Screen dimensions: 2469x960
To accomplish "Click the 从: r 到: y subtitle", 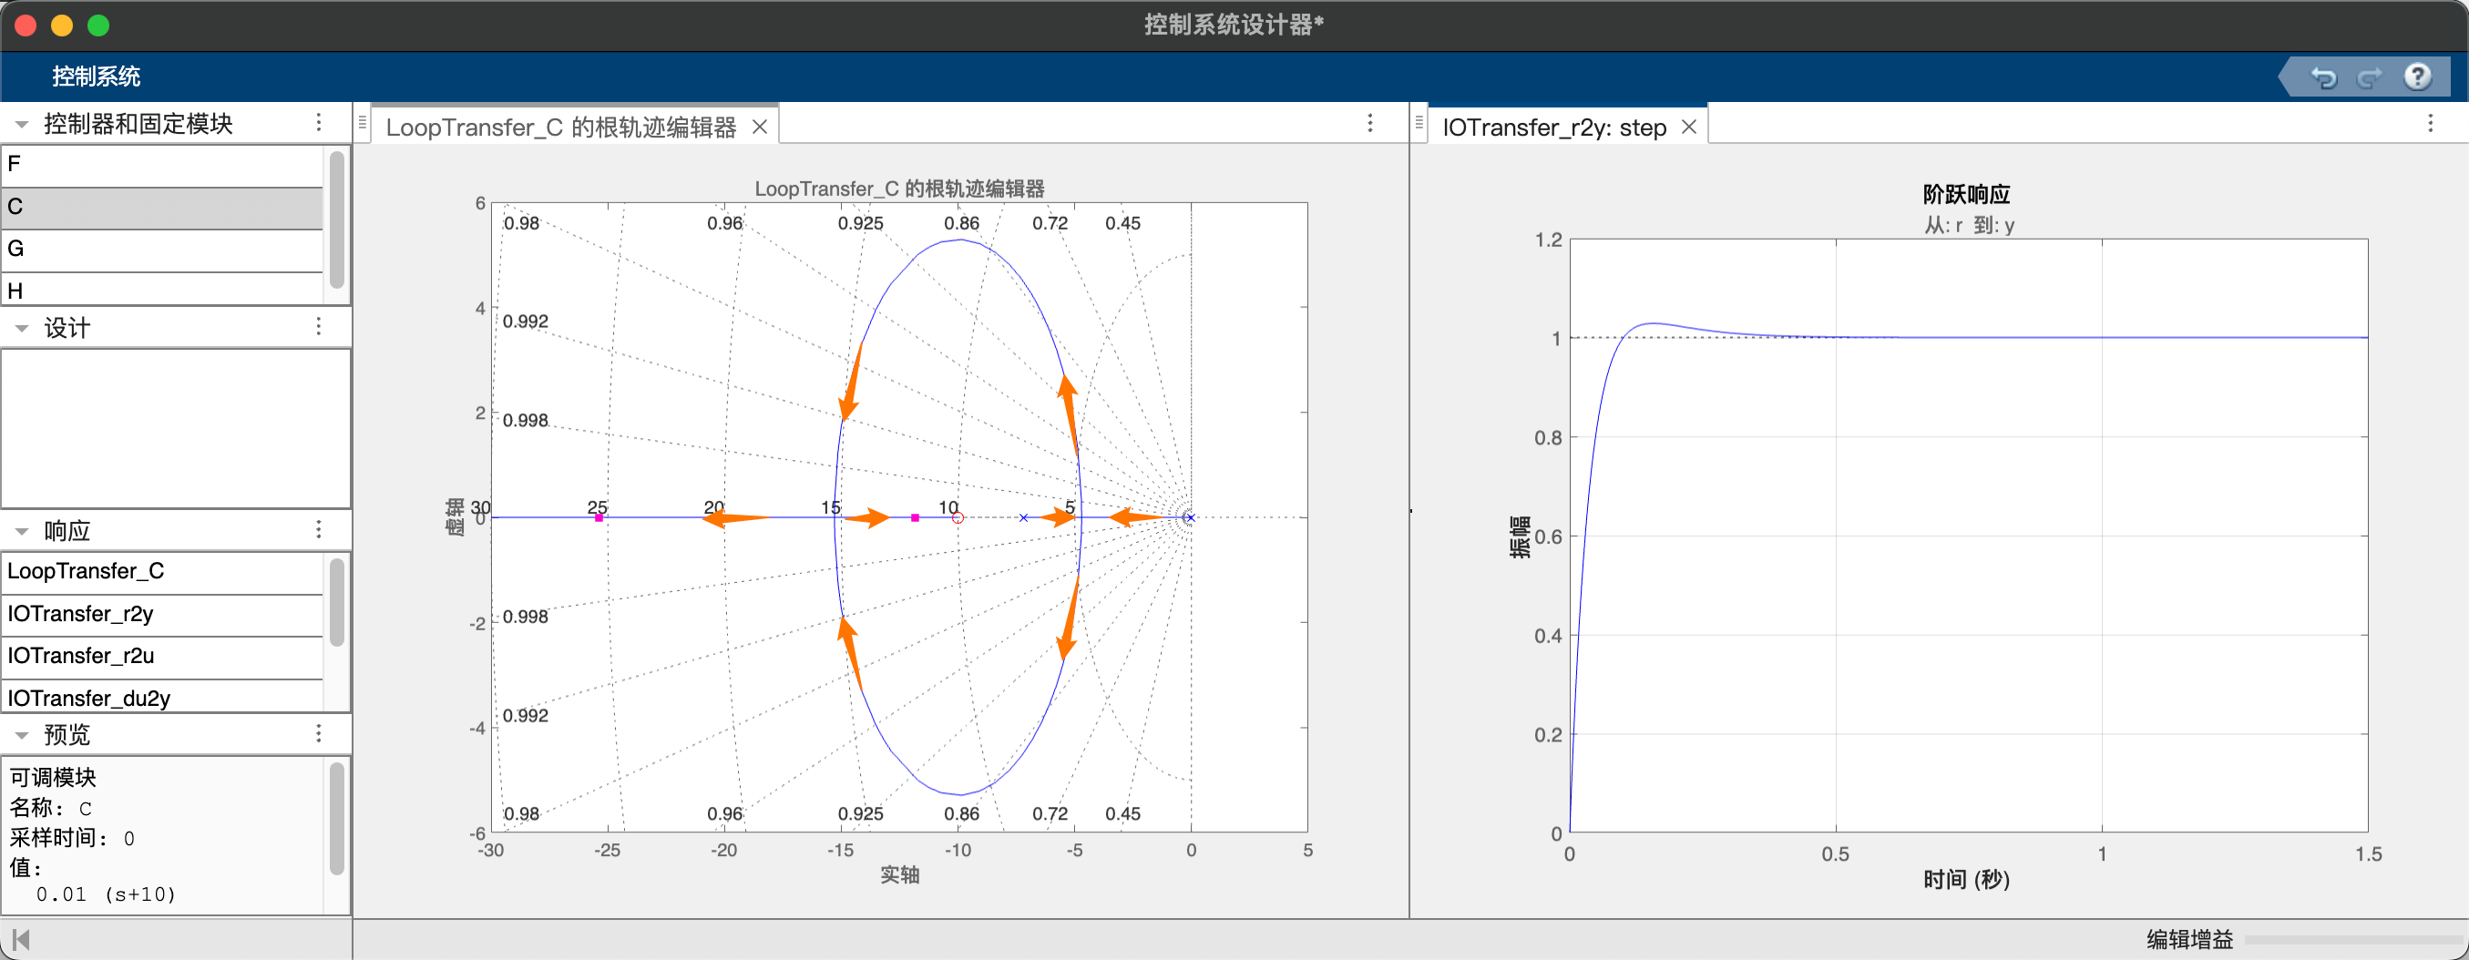I will point(1969,225).
